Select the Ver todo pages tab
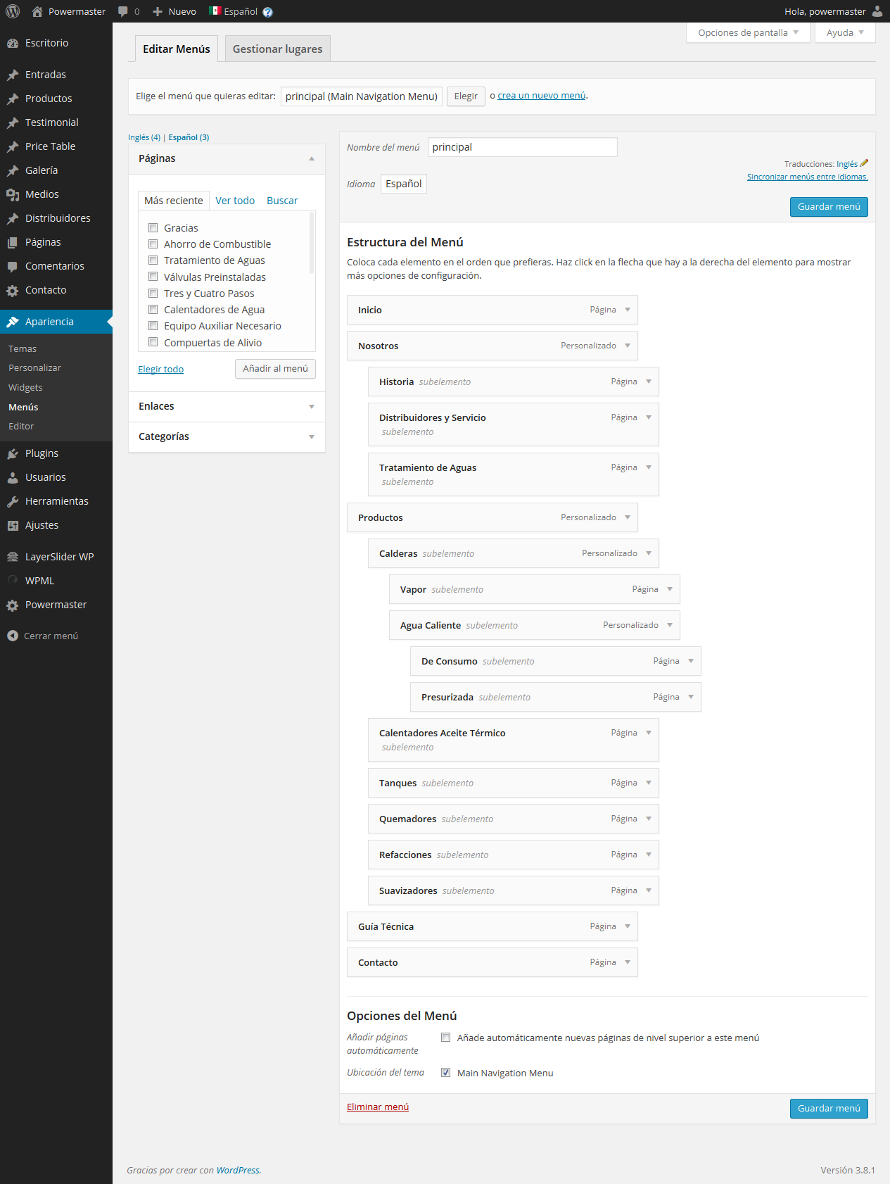Image resolution: width=890 pixels, height=1184 pixels. click(x=235, y=201)
